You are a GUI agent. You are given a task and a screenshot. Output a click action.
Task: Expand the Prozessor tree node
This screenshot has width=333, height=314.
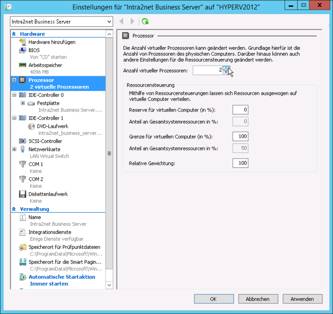click(x=14, y=80)
